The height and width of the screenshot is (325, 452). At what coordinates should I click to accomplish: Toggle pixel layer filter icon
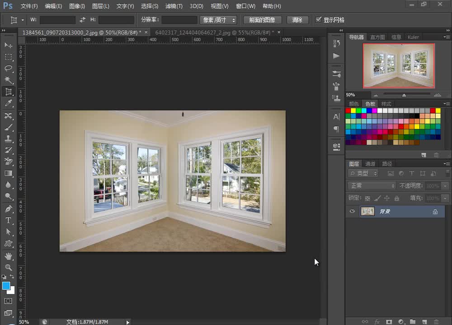(x=391, y=173)
